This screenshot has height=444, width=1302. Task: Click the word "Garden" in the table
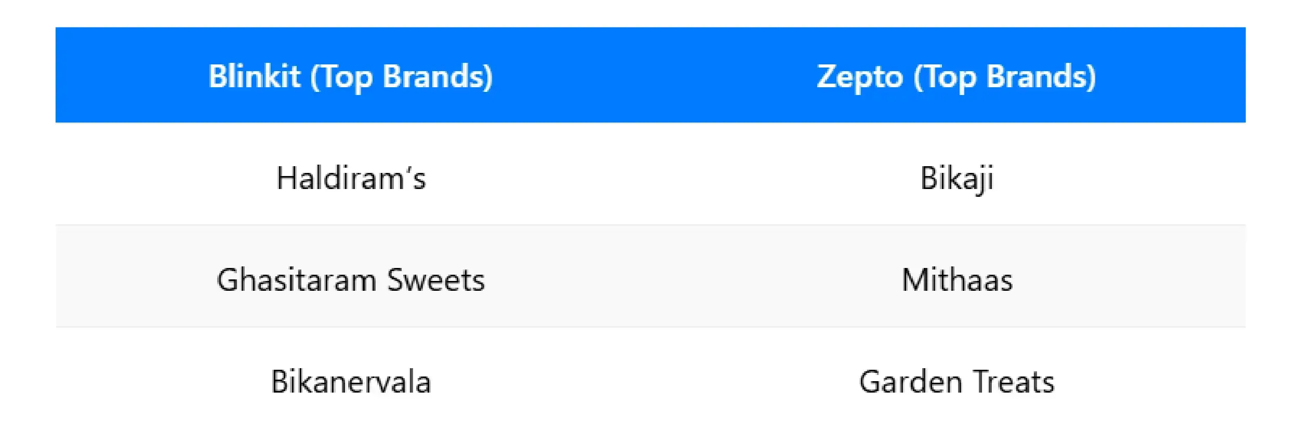point(911,382)
